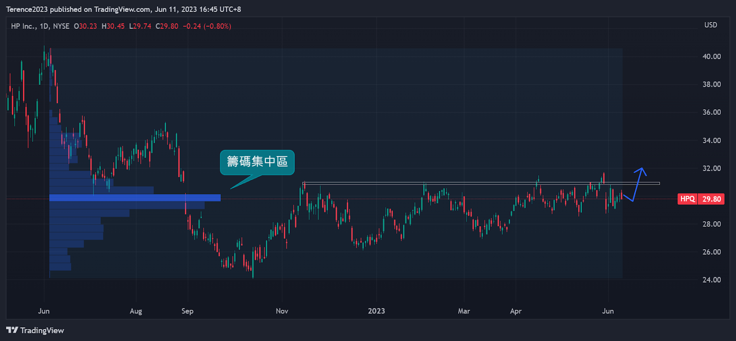Click the HPQ price label 29.80

[x=701, y=199]
